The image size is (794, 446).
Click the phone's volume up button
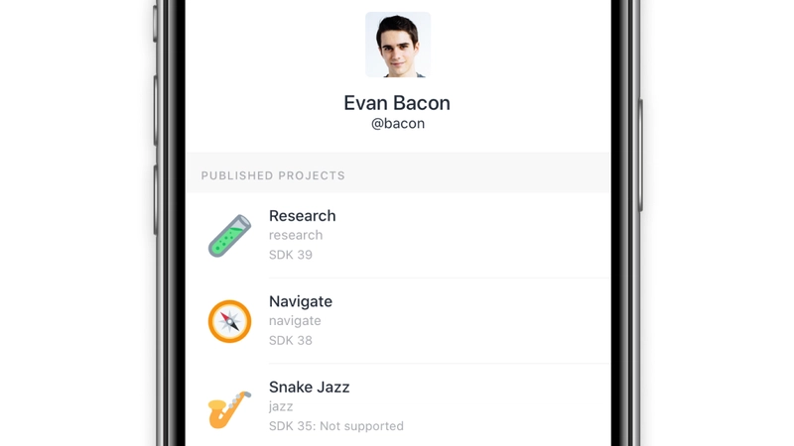click(156, 110)
